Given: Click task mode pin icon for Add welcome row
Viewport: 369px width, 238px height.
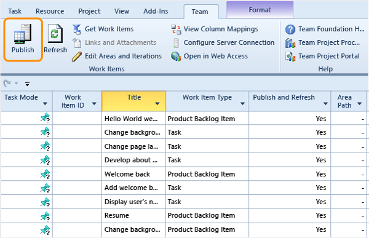Looking at the screenshot, I should pyautogui.click(x=45, y=188).
